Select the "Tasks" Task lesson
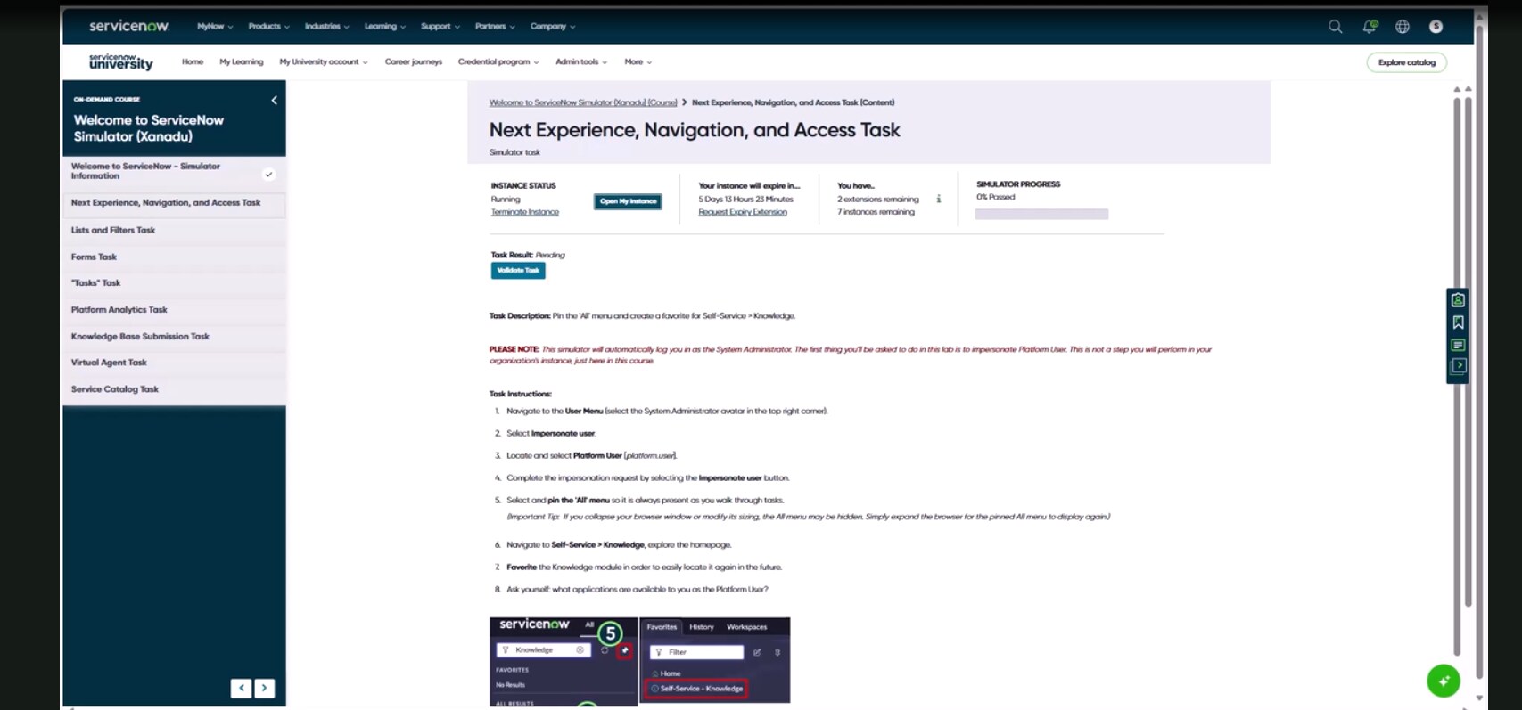Screen dimensions: 1522x710 pos(174,283)
